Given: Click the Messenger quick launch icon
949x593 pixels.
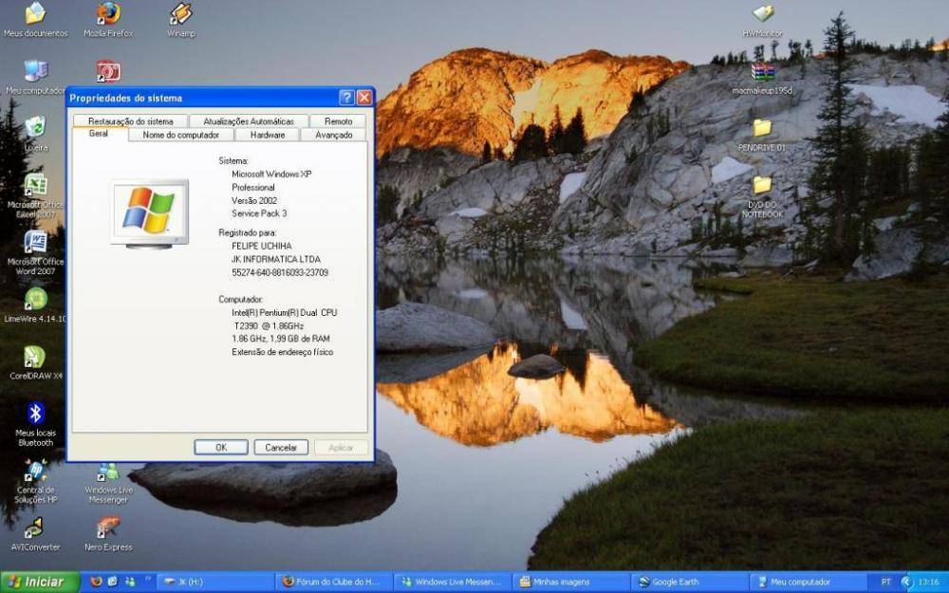Looking at the screenshot, I should coord(130,583).
